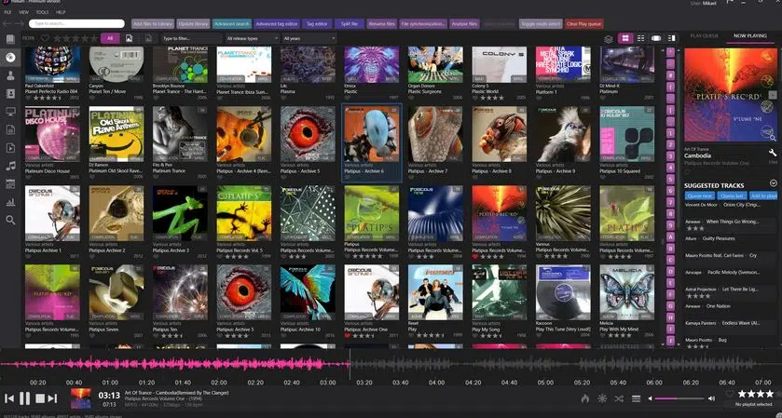
Task: Select the albums disc icon in sidebar
Action: click(x=10, y=58)
